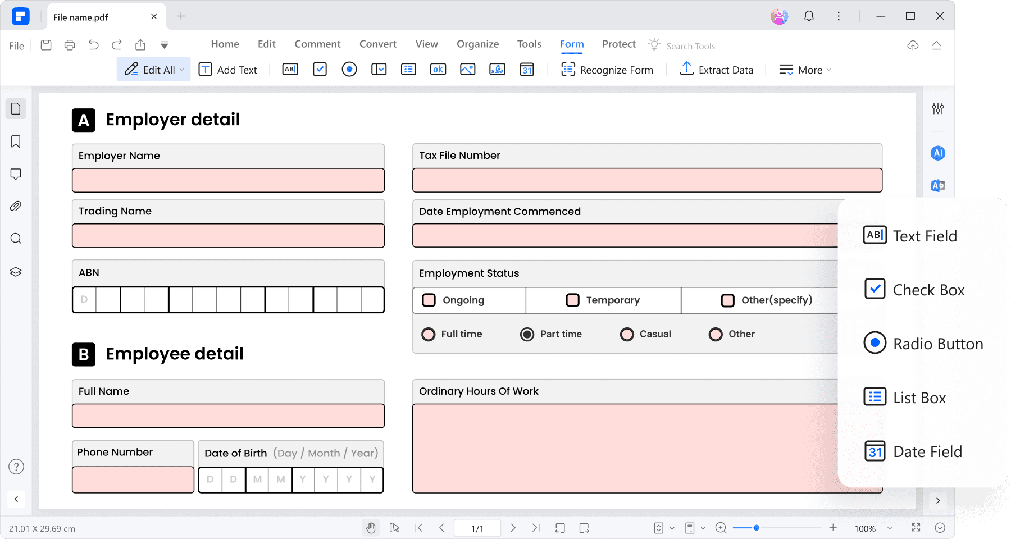Check the Ongoing checkbox

[429, 300]
